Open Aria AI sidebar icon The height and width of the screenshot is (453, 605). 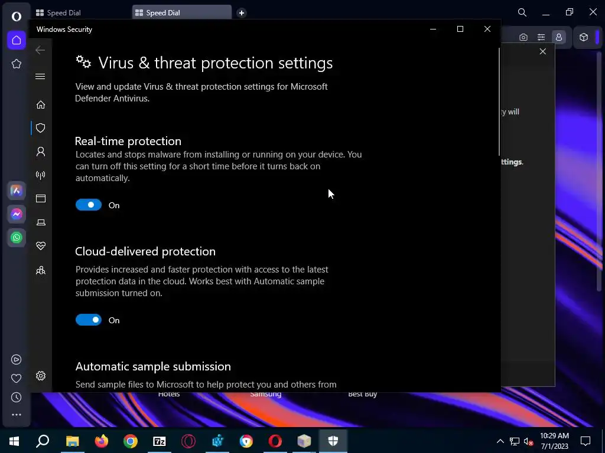coord(16,191)
